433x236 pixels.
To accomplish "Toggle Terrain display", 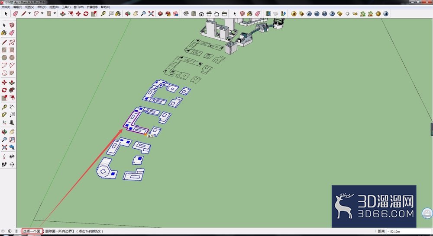I will point(275,13).
